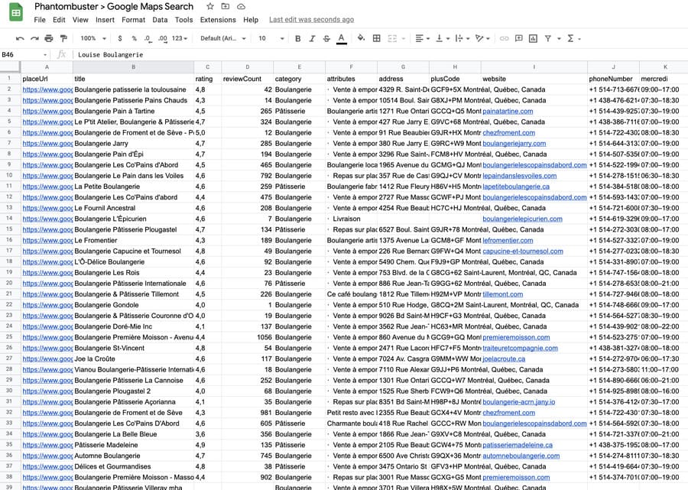Screen dimensions: 688x490
Task: Expand the merge type dropdown arrow
Action: (403, 38)
